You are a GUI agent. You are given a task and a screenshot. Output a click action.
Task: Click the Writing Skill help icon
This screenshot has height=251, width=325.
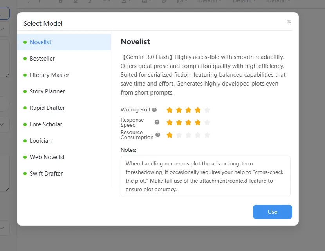coord(154,110)
